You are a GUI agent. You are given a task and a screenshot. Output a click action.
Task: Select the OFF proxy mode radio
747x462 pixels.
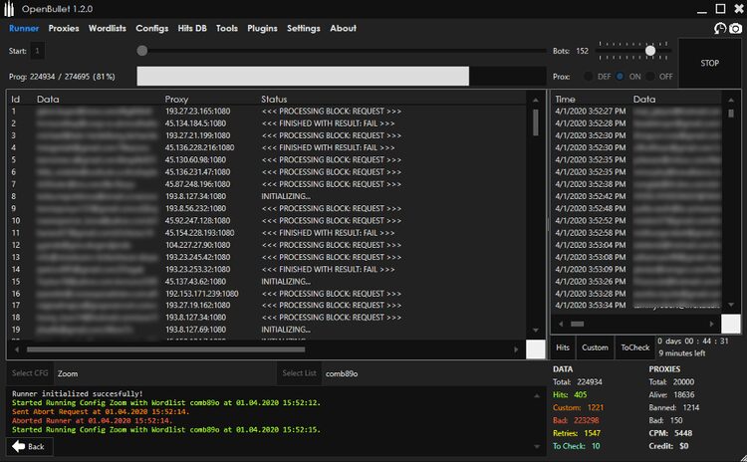pyautogui.click(x=651, y=76)
